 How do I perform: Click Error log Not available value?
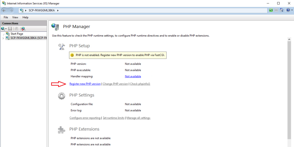click(133, 110)
